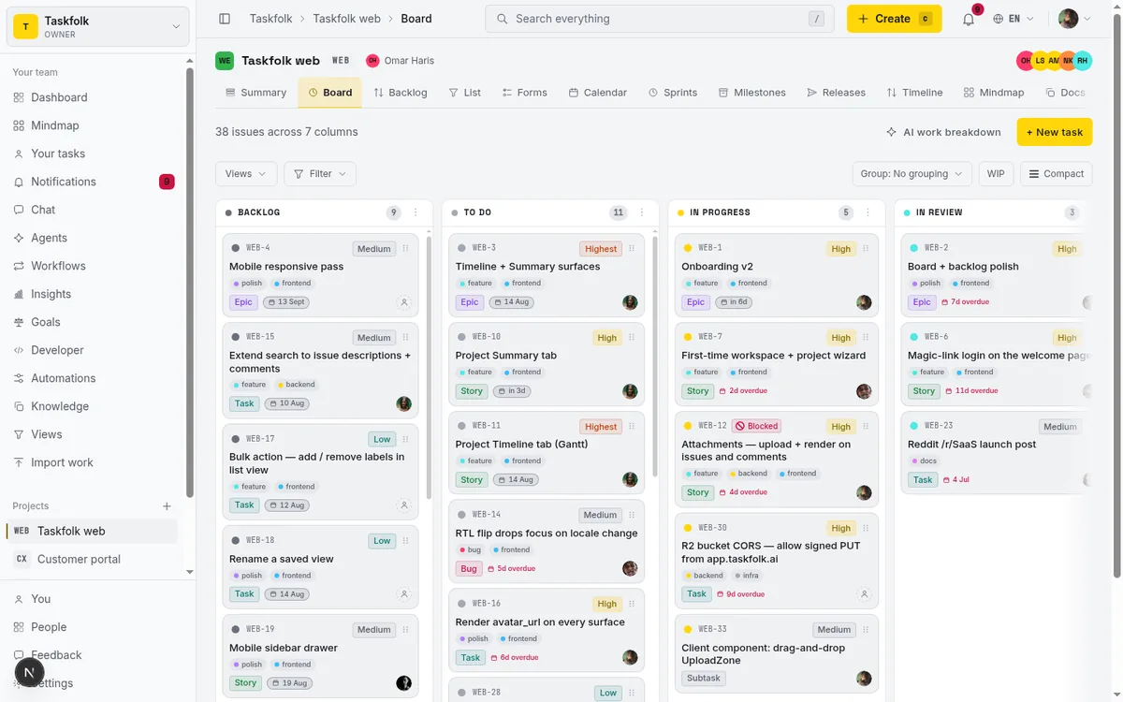This screenshot has width=1123, height=702.
Task: Click the New task button
Action: tap(1055, 132)
